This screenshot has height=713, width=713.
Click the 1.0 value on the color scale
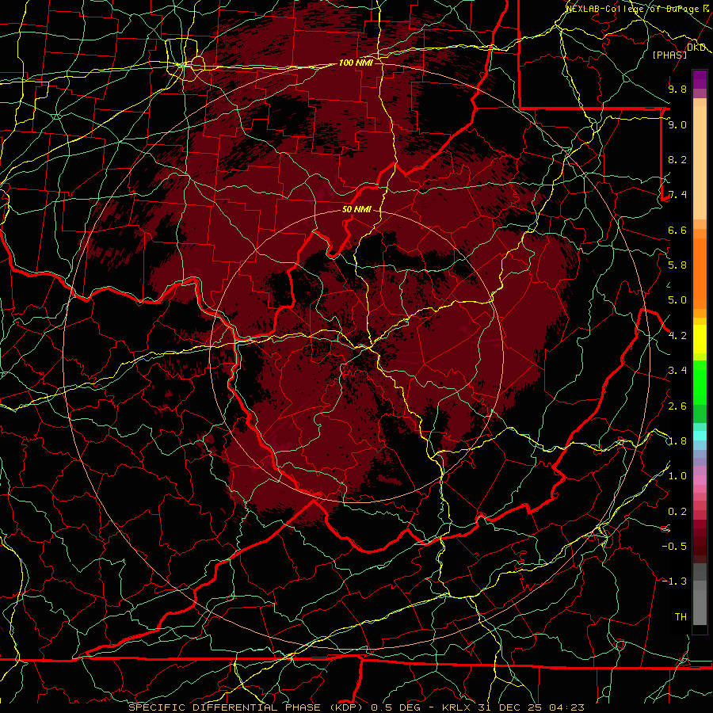(677, 476)
